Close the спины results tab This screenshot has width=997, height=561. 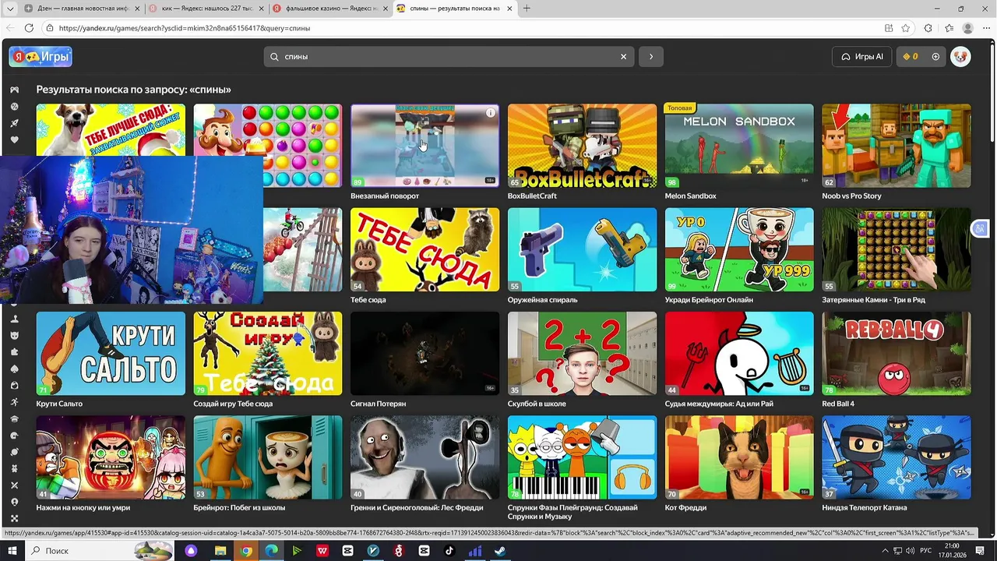(x=510, y=9)
